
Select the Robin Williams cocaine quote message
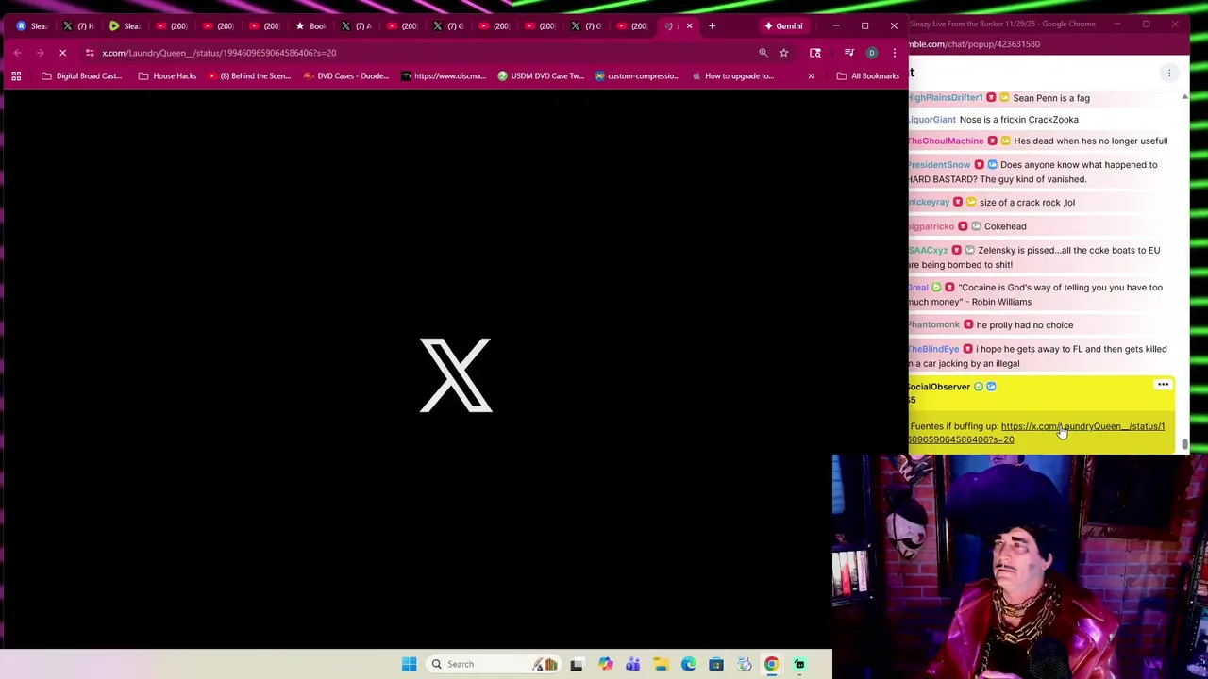(1035, 294)
